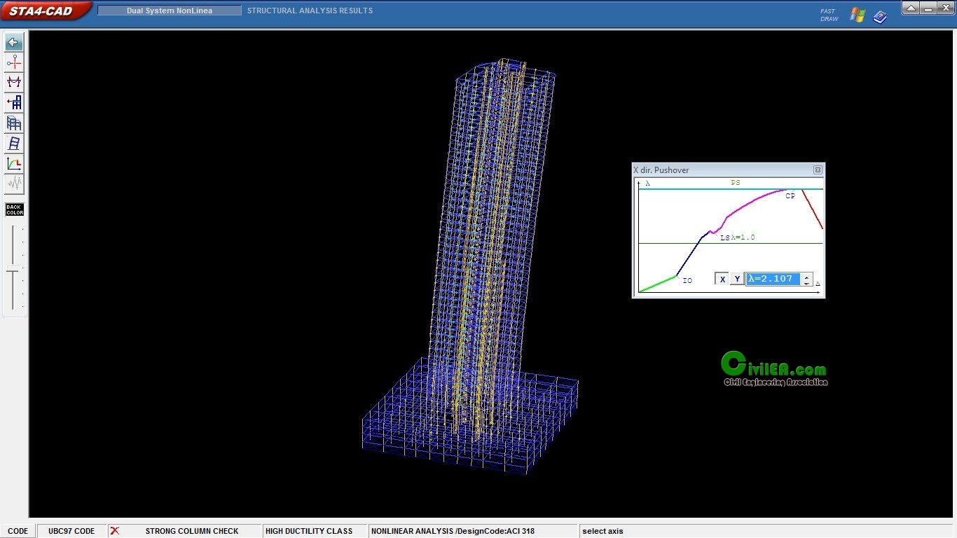
Task: Close the X dir. Pushover panel
Action: (x=818, y=170)
